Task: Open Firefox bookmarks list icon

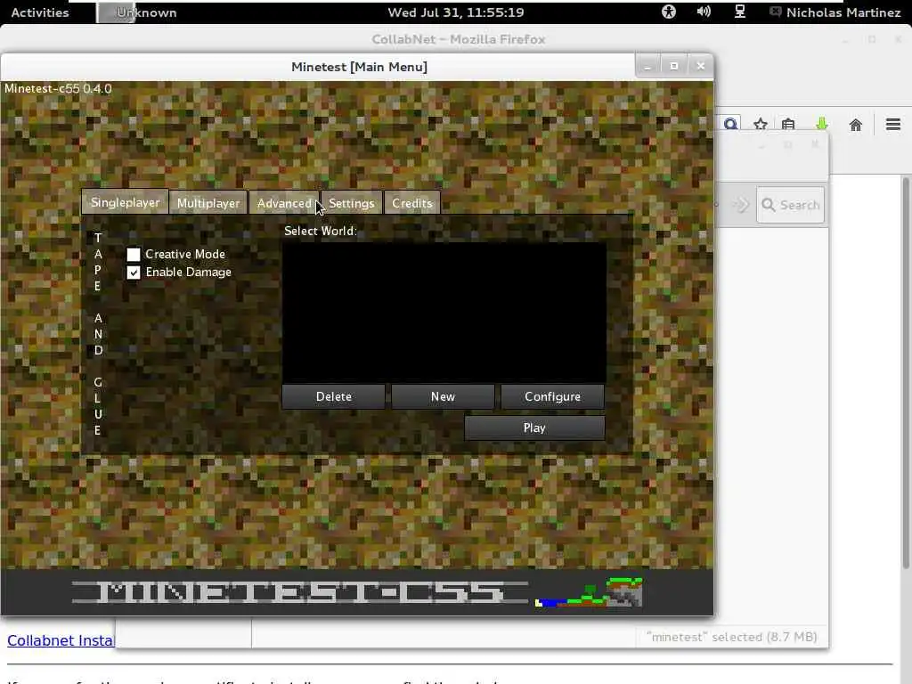Action: [x=789, y=124]
